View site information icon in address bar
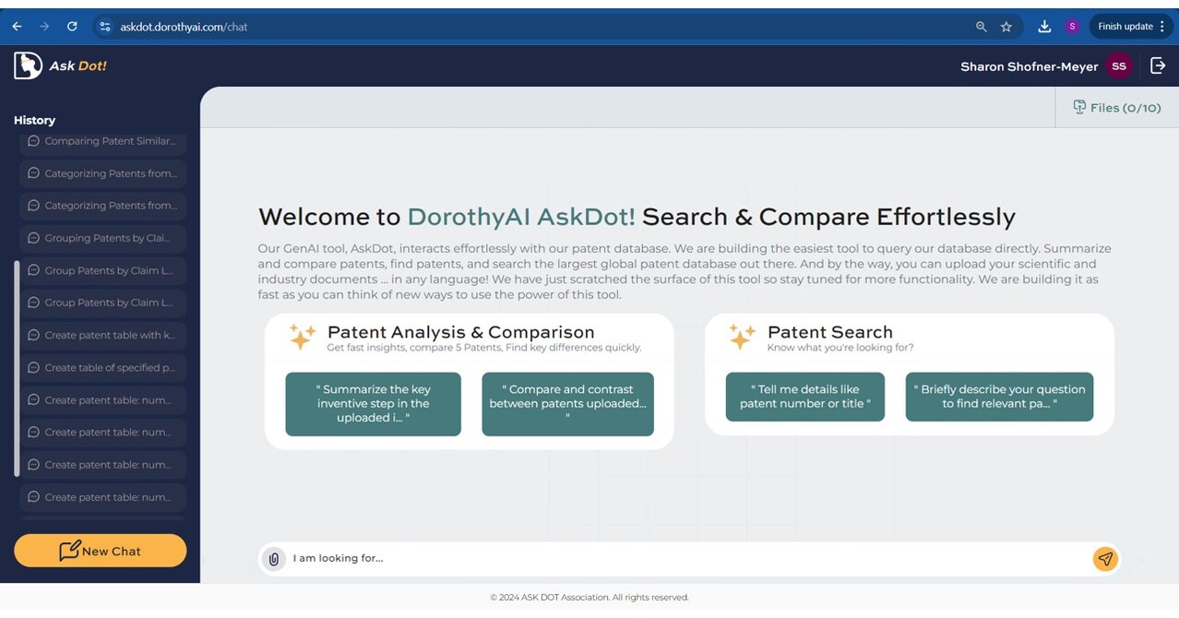The image size is (1179, 618). [104, 27]
